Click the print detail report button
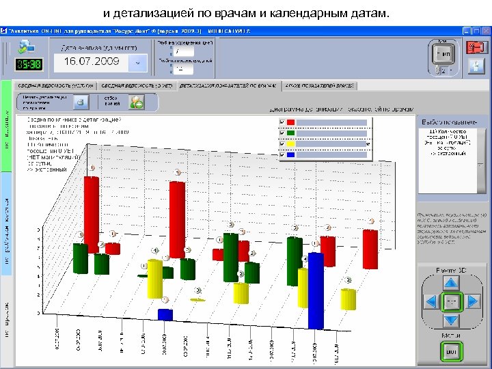The width and height of the screenshot is (492, 369). [x=81, y=102]
